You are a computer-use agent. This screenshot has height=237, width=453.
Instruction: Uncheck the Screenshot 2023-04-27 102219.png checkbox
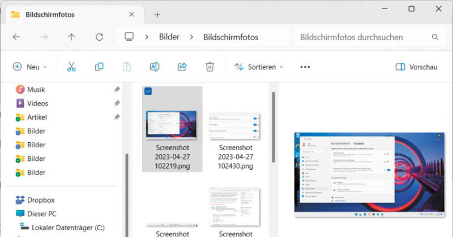pos(148,91)
